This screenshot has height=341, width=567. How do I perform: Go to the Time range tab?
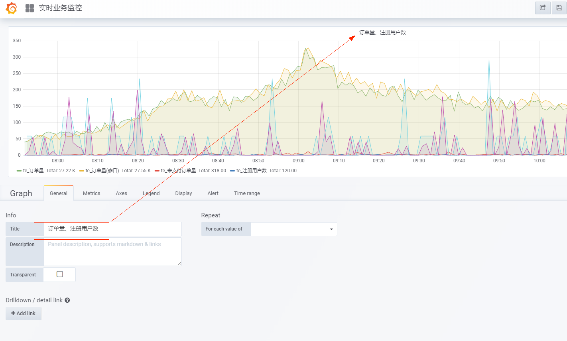(x=247, y=193)
